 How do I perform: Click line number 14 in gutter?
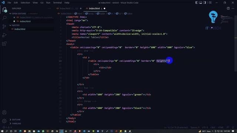[60, 61]
